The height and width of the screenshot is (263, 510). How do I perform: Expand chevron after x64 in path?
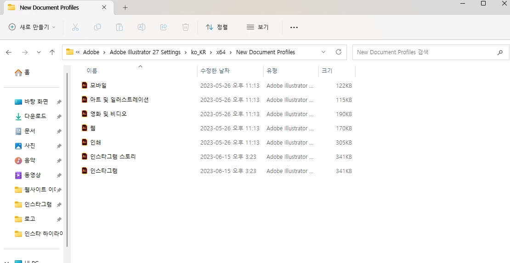(x=231, y=52)
